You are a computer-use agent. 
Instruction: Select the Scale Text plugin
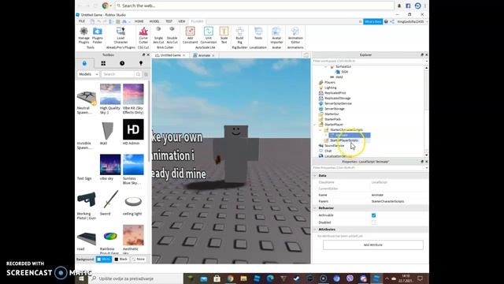[224, 35]
